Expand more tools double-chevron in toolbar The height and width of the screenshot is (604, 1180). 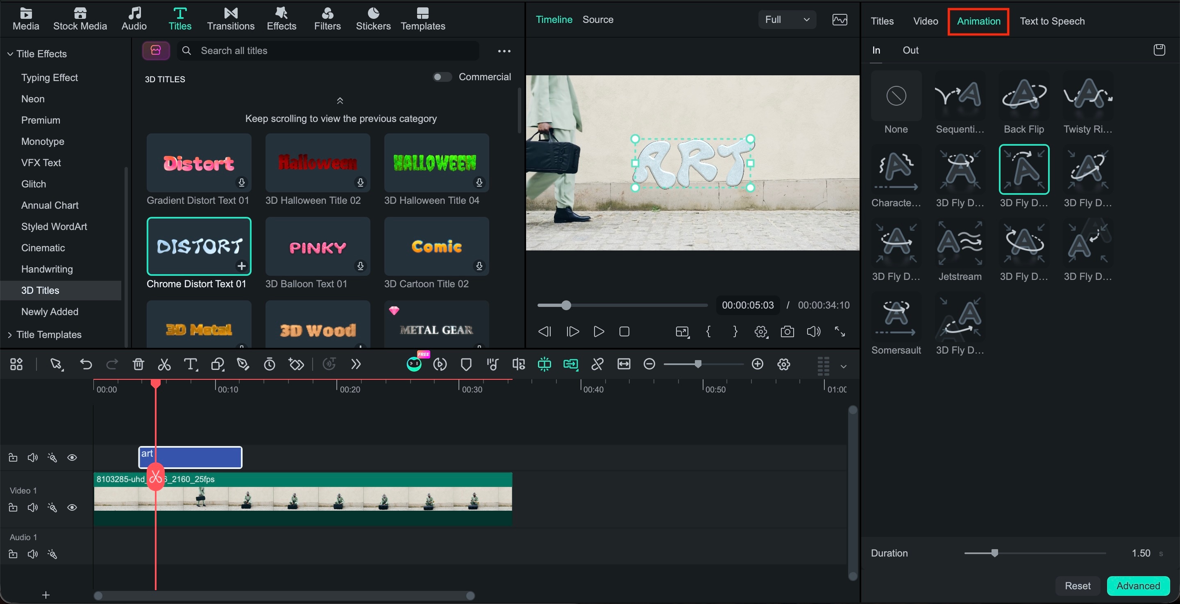356,364
